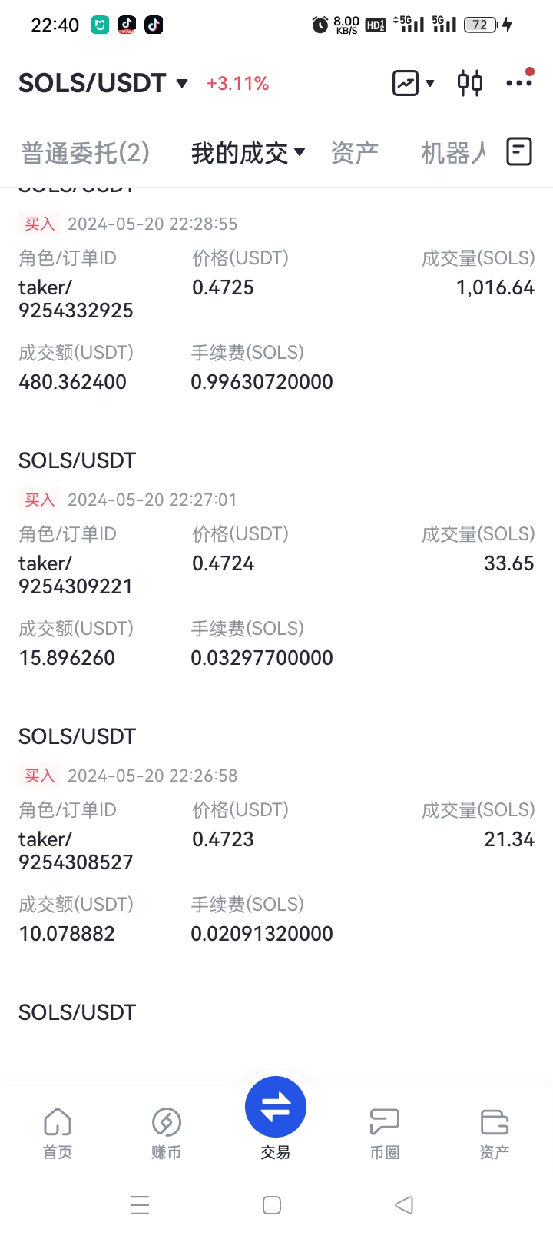Screen dimensions: 553x1239
Task: Switch to the 机器人 tab
Action: point(453,153)
